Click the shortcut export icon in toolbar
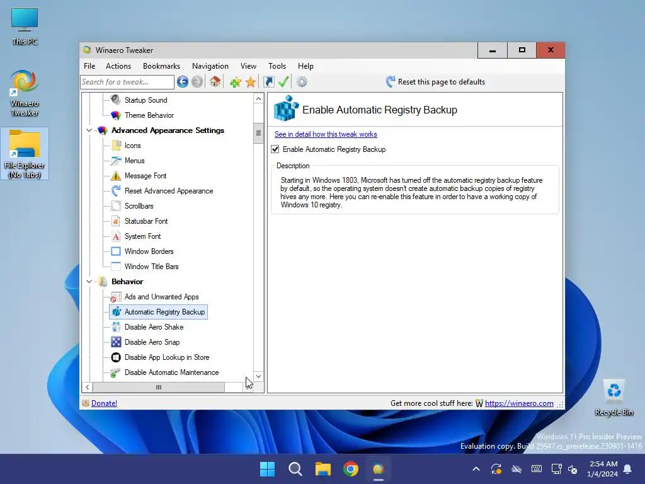This screenshot has width=645, height=484. 268,82
